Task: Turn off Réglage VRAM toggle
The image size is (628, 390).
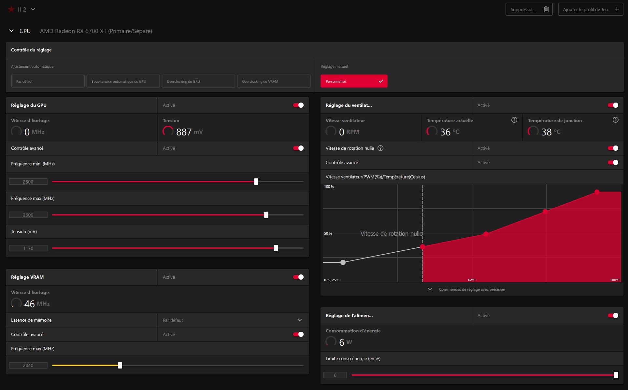Action: point(298,277)
